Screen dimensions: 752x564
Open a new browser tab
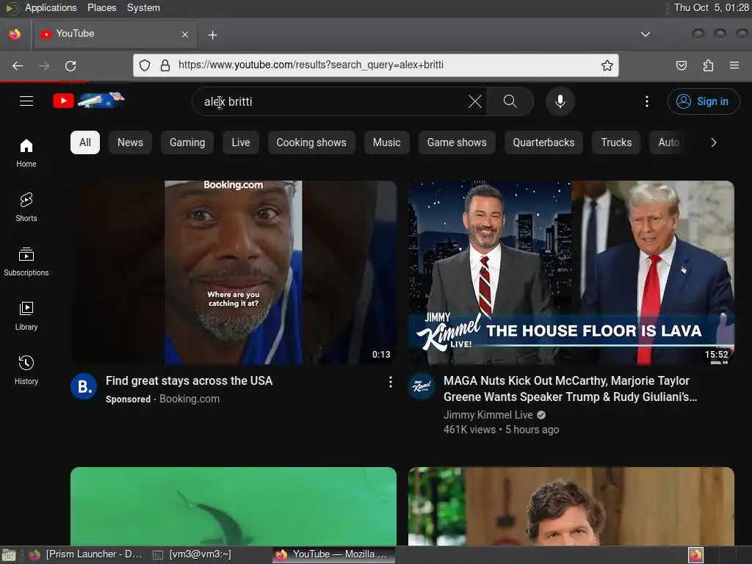(x=212, y=35)
